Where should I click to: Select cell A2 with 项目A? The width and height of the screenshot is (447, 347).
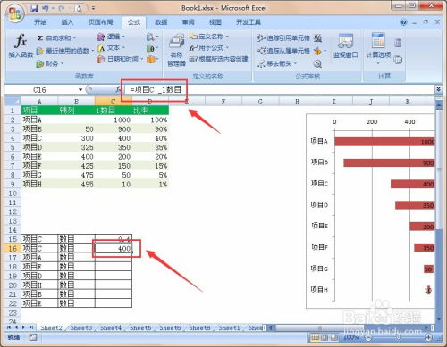point(39,120)
